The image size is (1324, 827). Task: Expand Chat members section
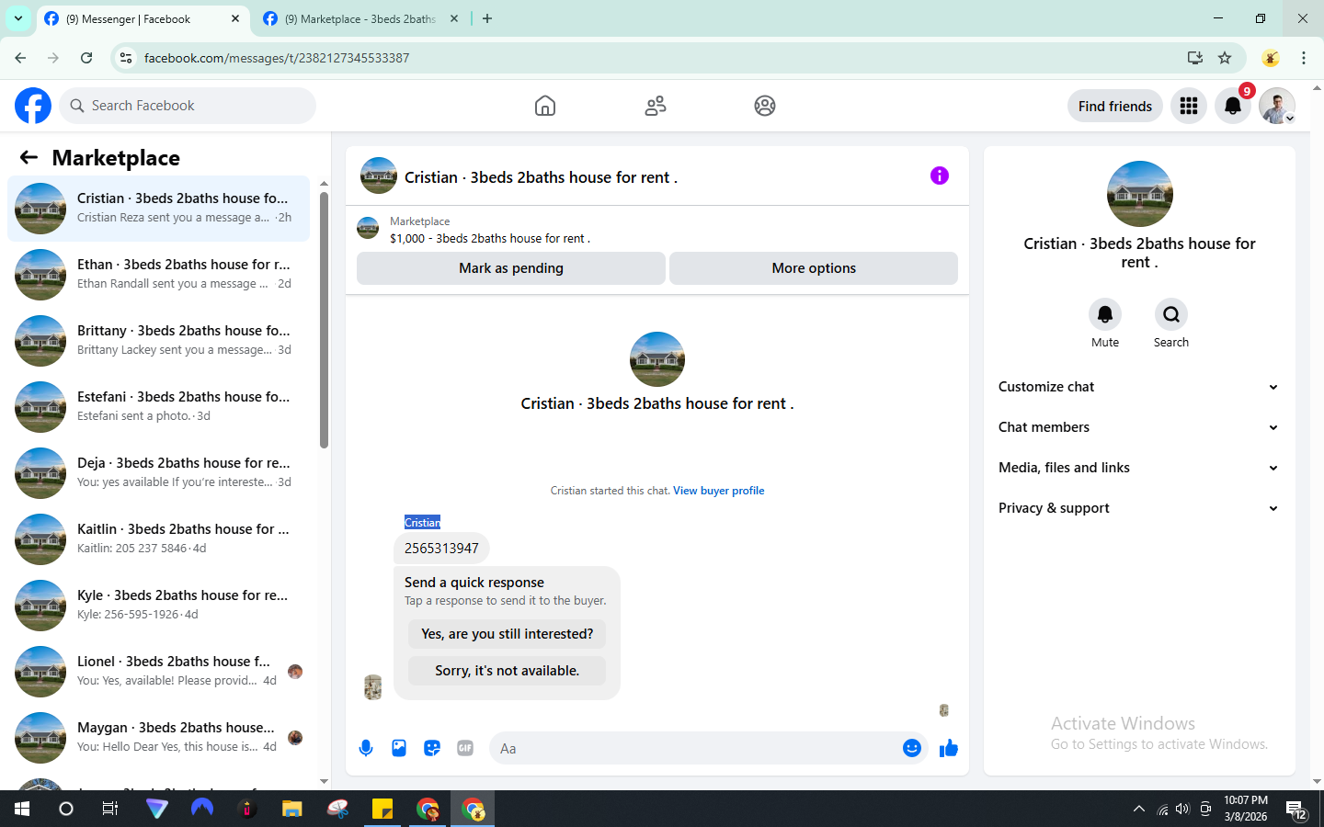[x=1138, y=427]
